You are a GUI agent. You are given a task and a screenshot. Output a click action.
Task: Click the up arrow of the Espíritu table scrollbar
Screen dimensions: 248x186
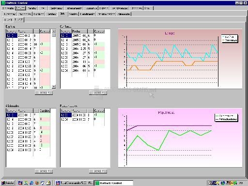click(54, 31)
